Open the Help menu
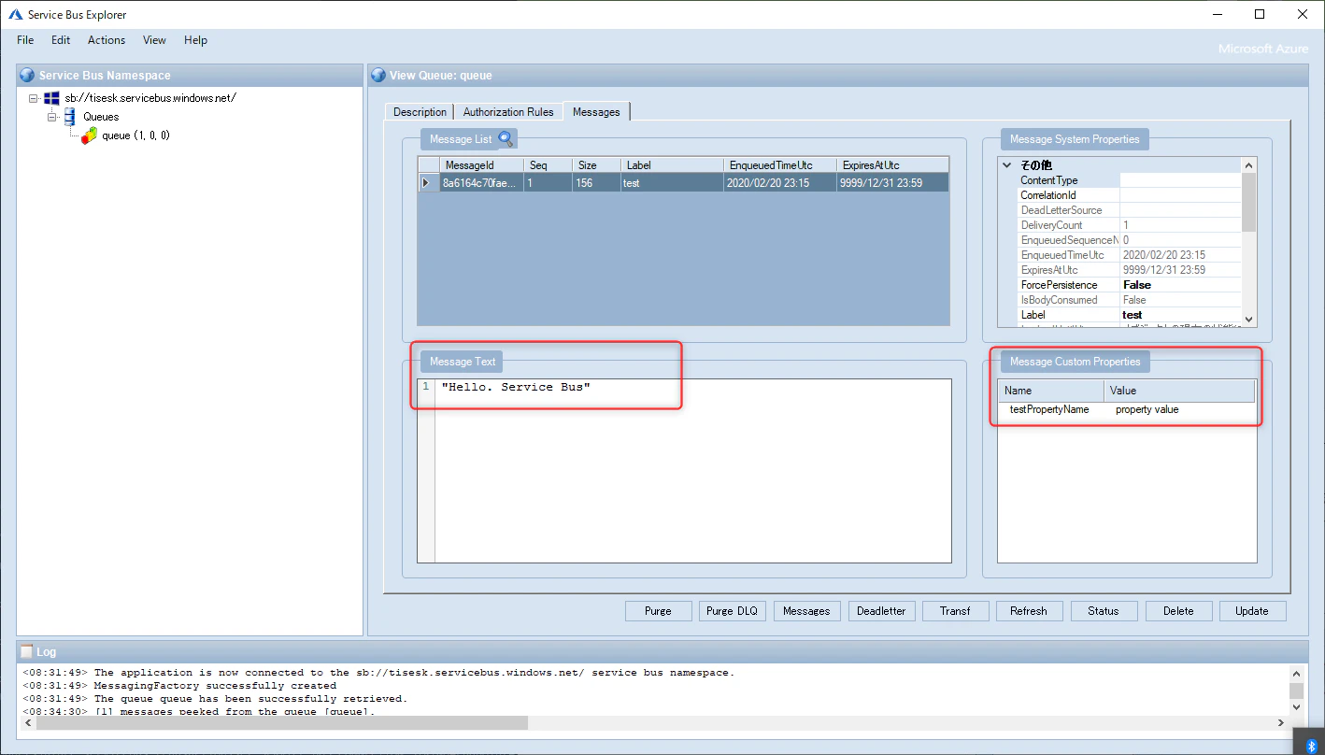 pyautogui.click(x=195, y=40)
